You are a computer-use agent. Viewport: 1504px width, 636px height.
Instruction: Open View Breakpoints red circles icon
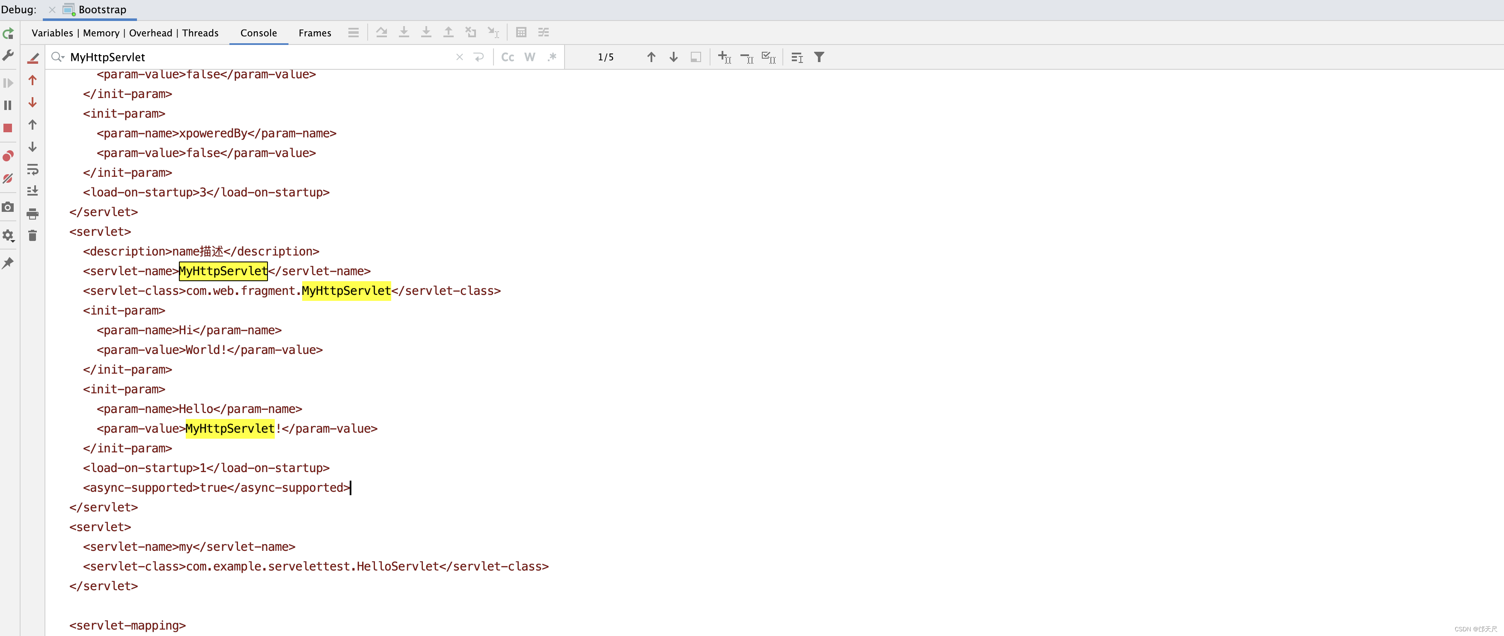point(8,156)
